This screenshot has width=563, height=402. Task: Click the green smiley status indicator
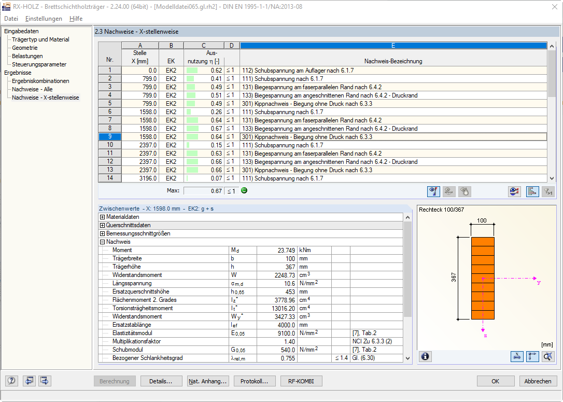(x=244, y=190)
